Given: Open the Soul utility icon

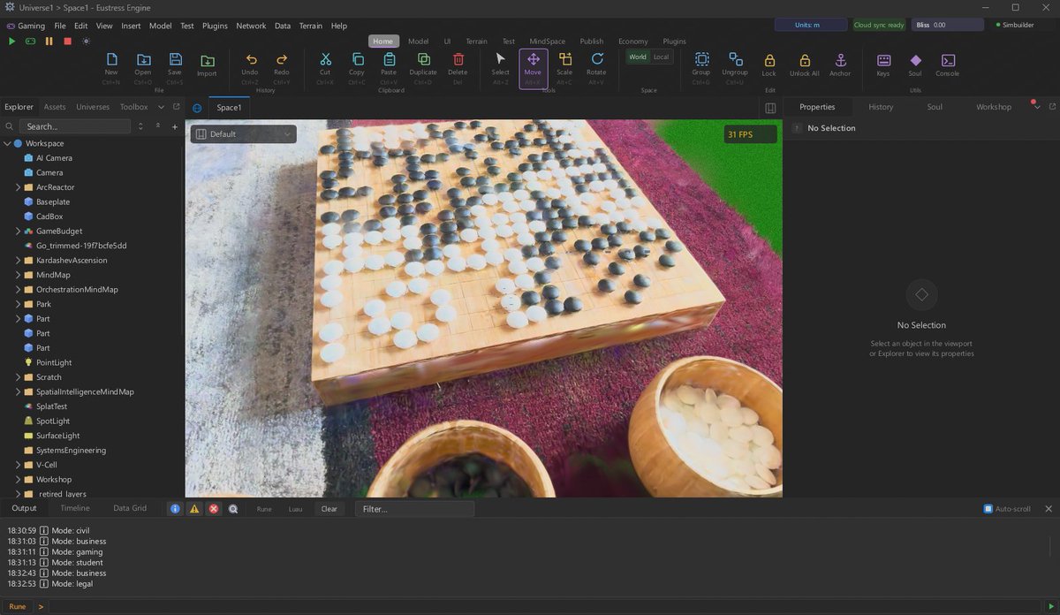Looking at the screenshot, I should point(915,65).
